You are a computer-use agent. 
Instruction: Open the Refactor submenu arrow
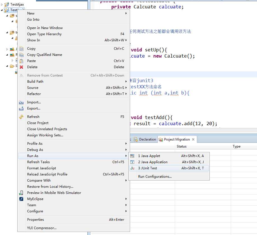(x=126, y=94)
